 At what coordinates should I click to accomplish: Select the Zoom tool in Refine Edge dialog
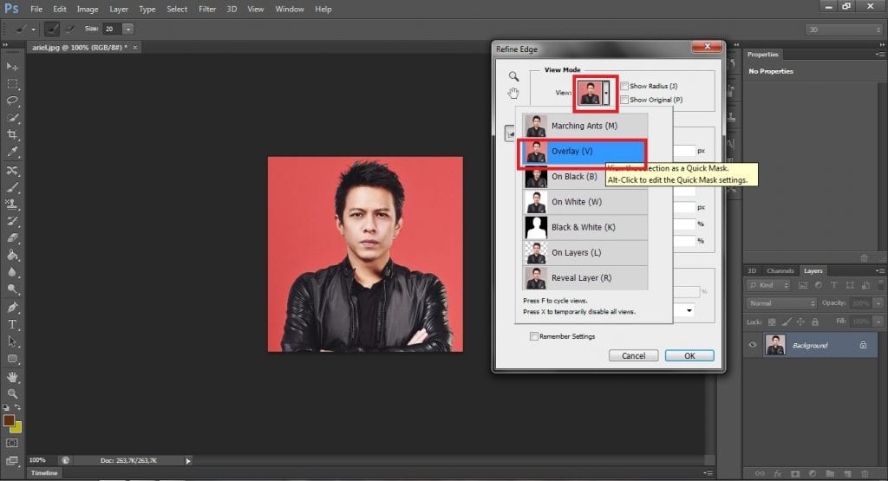(513, 76)
